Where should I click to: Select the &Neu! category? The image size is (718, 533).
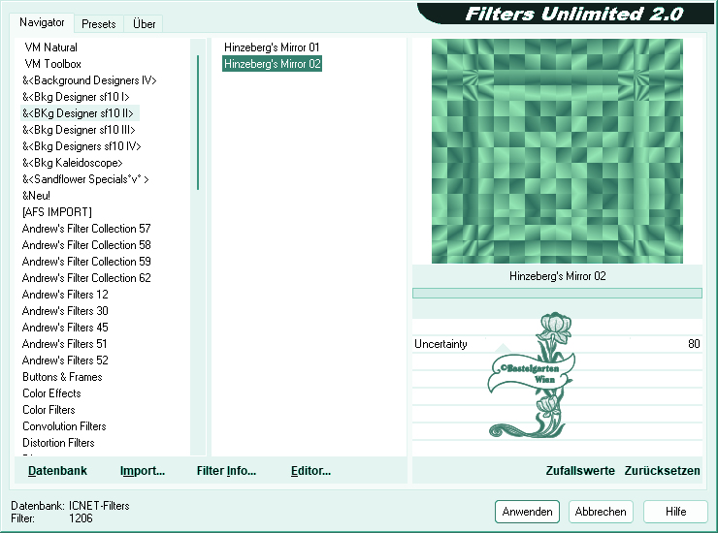point(36,196)
